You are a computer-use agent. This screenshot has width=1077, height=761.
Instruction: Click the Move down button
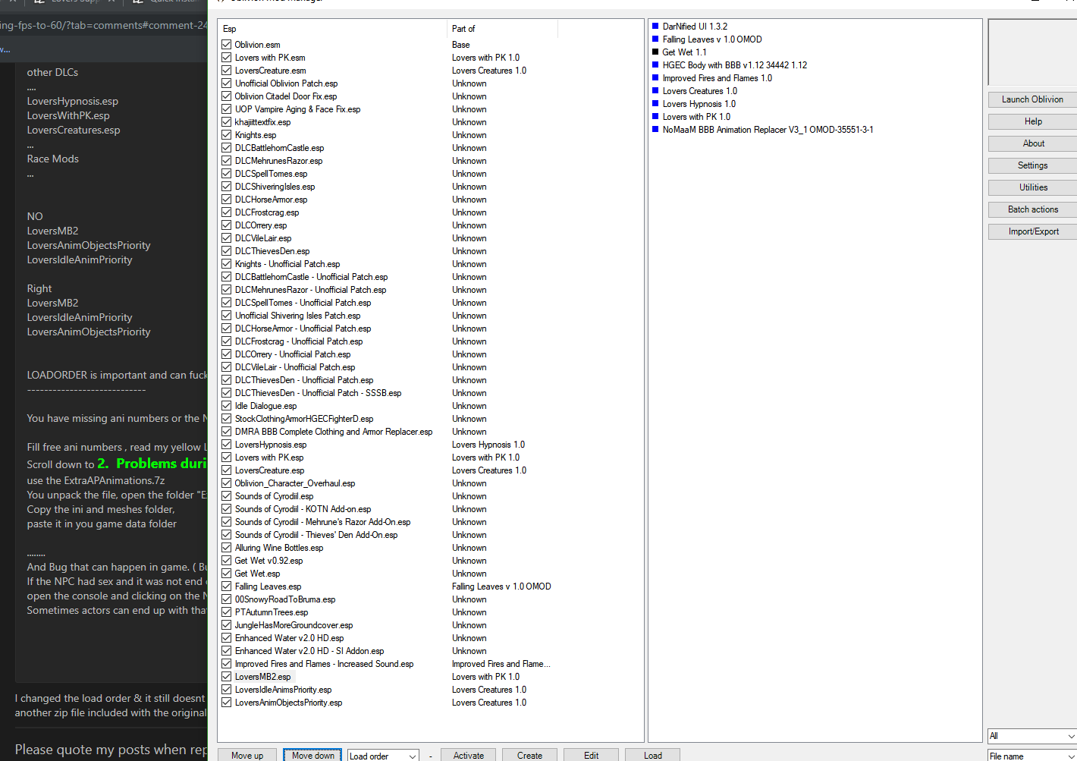tap(312, 756)
